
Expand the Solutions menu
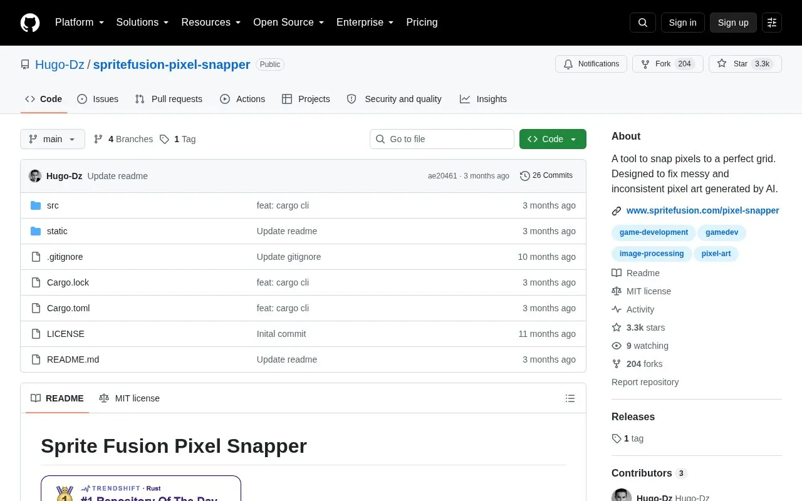[x=143, y=23]
